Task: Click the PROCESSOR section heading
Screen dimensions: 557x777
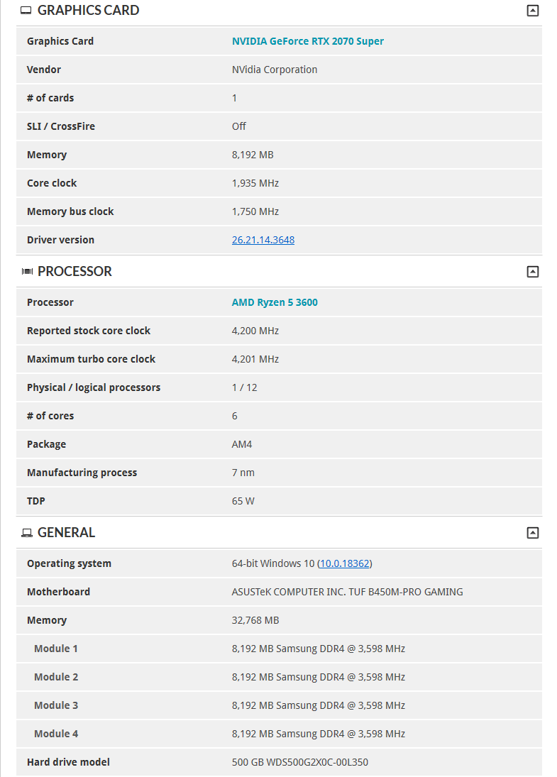Action: (75, 272)
